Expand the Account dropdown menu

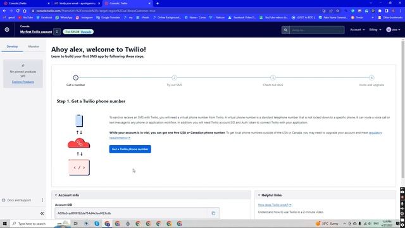357,30
